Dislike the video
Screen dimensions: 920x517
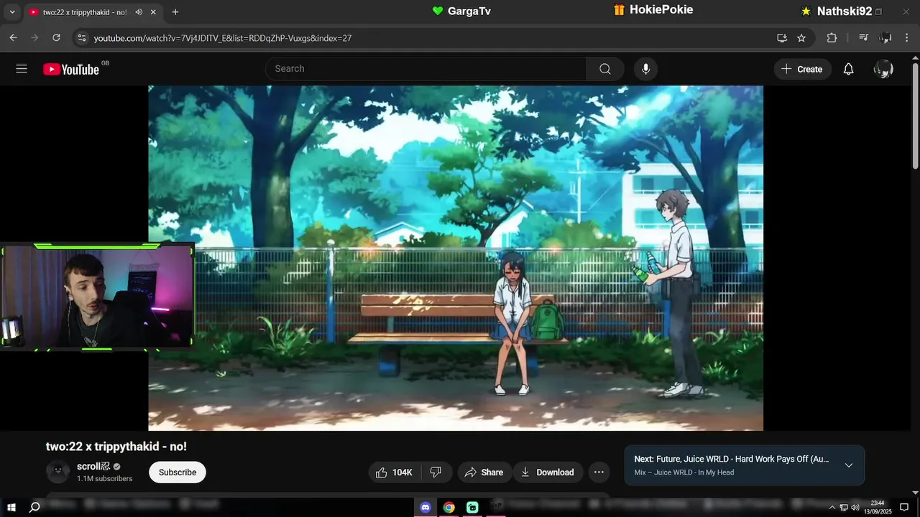pyautogui.click(x=436, y=472)
